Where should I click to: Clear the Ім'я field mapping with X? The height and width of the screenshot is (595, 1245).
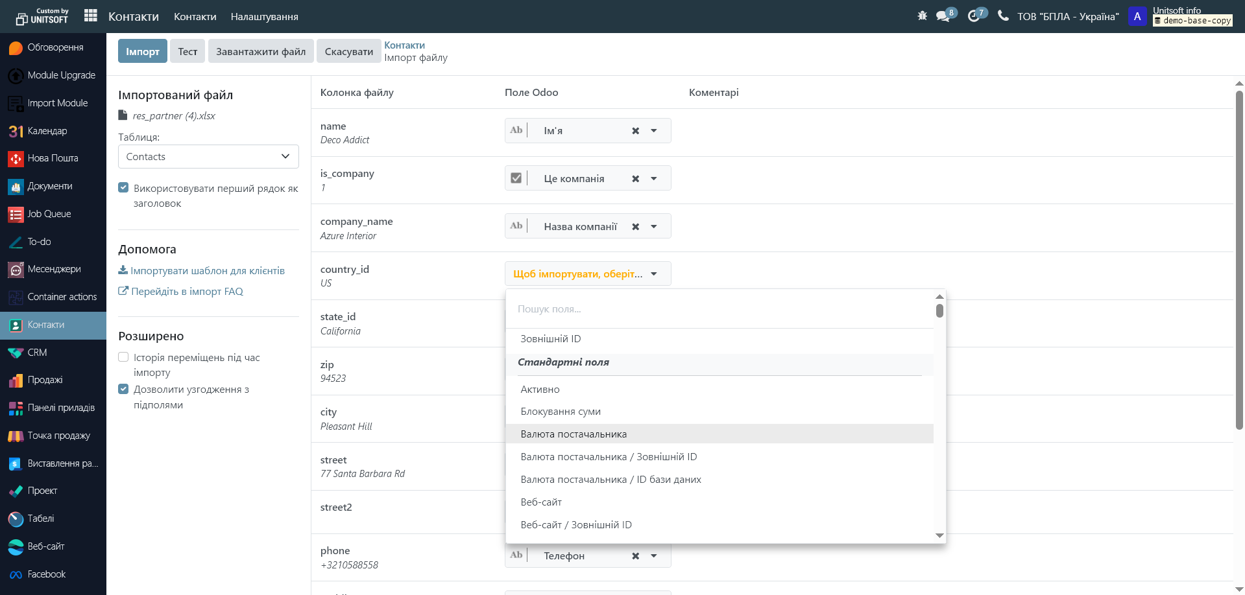[x=636, y=131]
